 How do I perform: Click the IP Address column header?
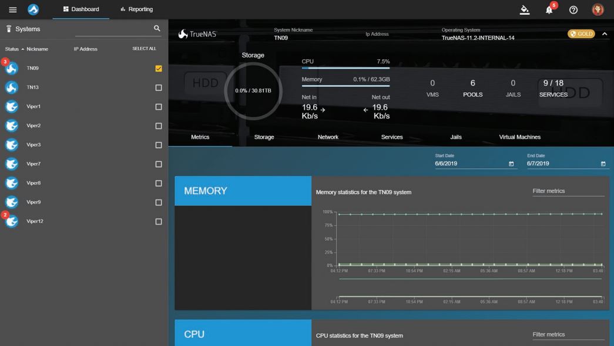point(85,49)
